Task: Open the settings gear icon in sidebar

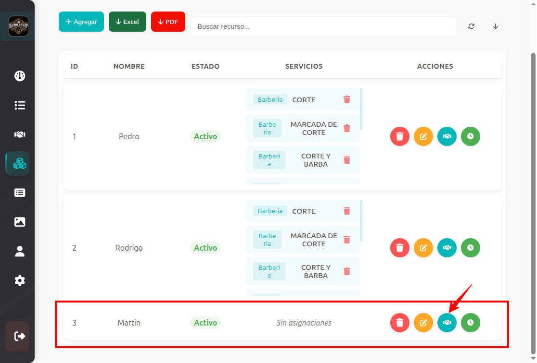Action: [20, 280]
